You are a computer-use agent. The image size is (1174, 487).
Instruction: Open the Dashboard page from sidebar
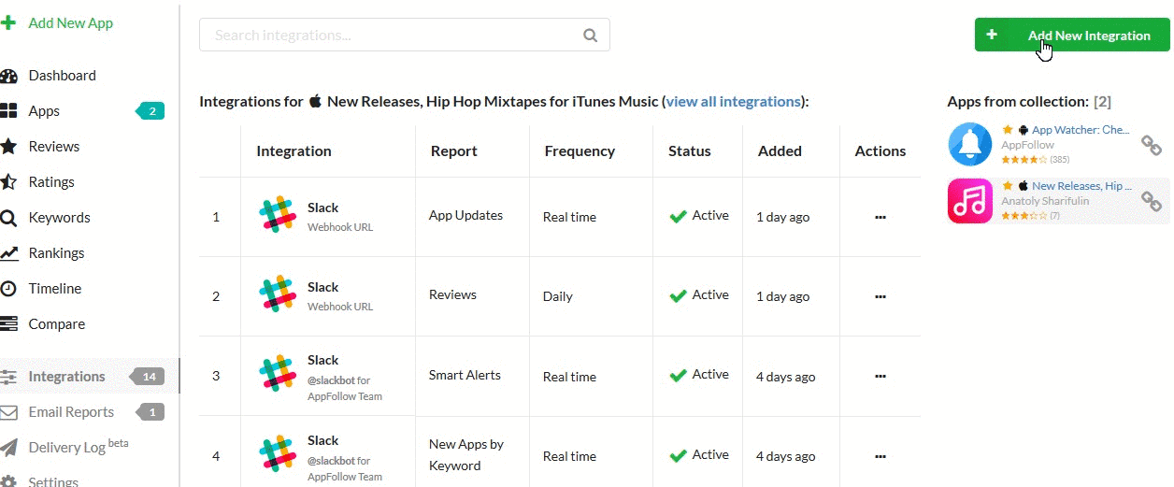(x=62, y=76)
